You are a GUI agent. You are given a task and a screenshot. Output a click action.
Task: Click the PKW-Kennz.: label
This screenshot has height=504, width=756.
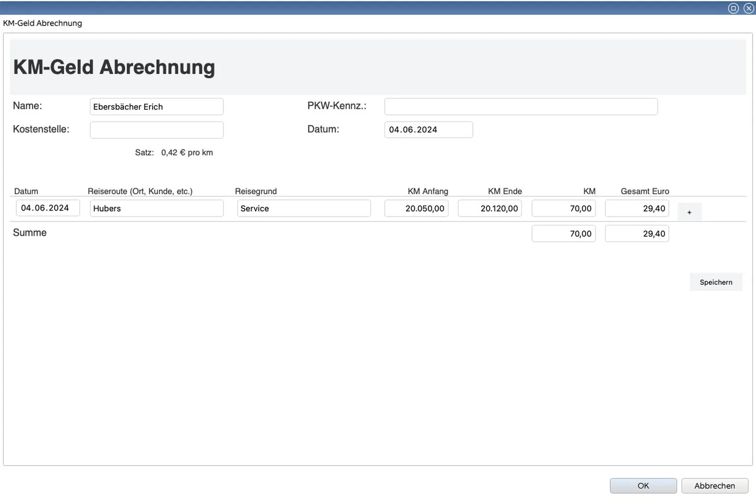click(337, 106)
